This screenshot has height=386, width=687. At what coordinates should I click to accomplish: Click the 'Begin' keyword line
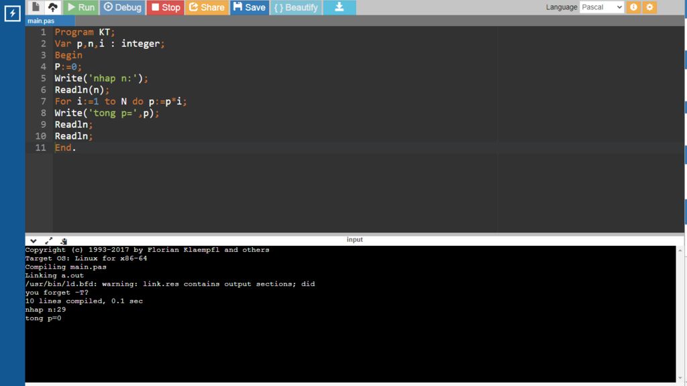tap(68, 55)
